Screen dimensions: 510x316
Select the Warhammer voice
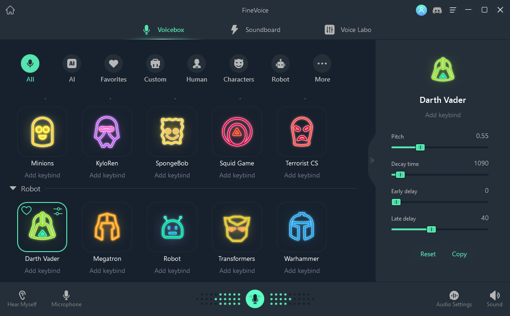(302, 227)
